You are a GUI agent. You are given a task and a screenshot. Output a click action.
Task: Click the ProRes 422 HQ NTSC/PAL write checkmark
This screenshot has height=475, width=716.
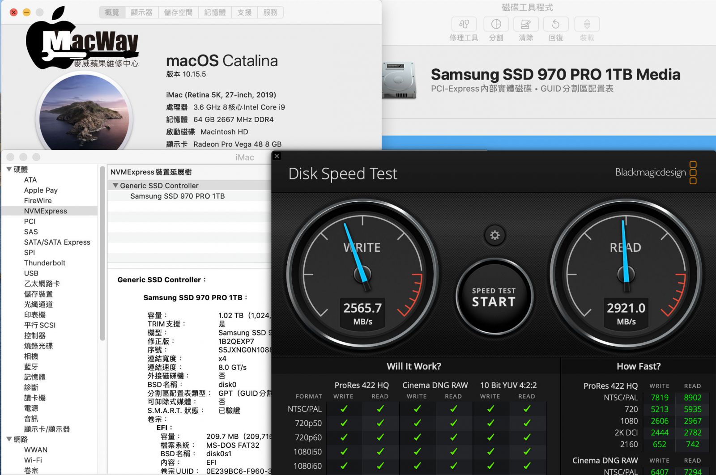coord(344,408)
